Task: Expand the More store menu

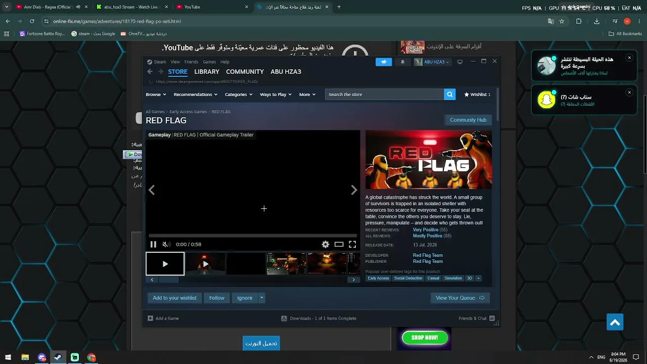Action: click(307, 95)
